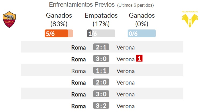Click the AS Roma crest logo
Image resolution: width=200 pixels, height=112 pixels.
[x=9, y=19]
